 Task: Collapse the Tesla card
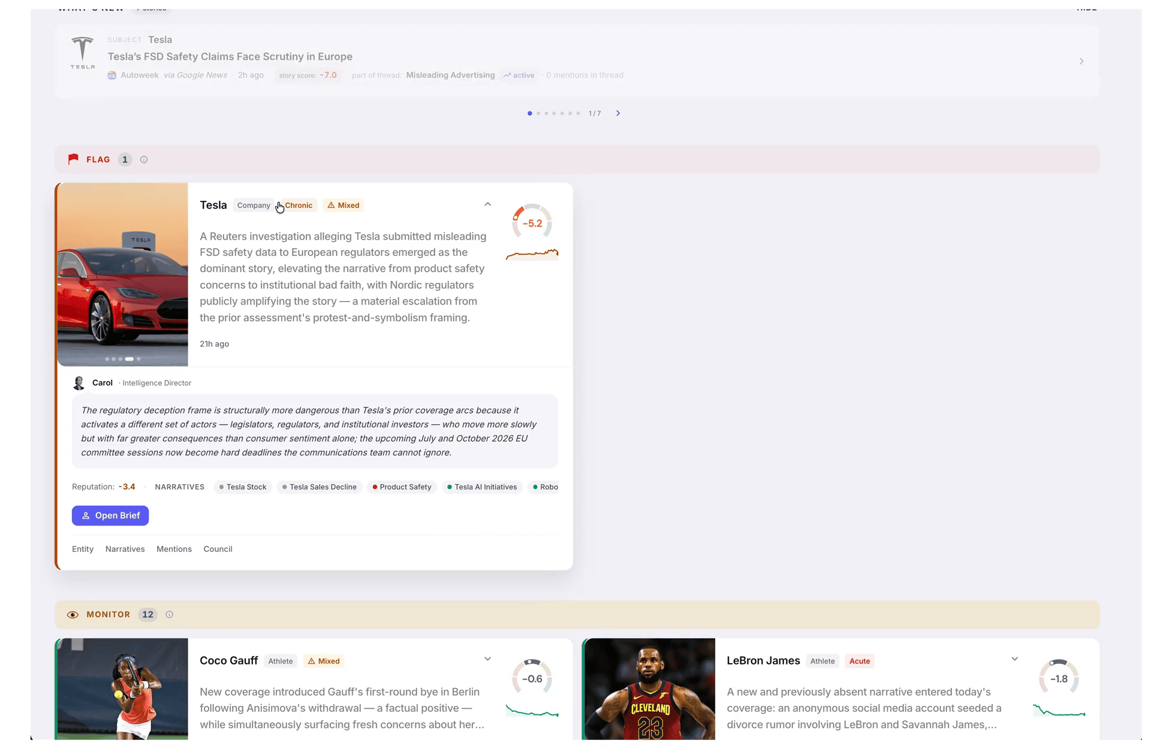pos(487,204)
